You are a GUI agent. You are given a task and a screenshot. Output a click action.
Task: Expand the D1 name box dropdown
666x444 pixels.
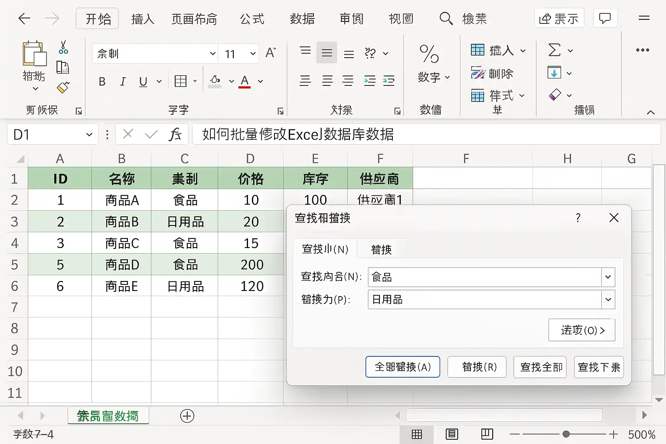tap(89, 134)
